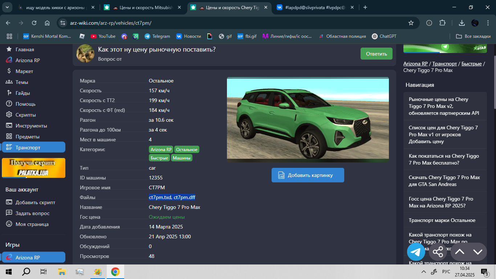Switch to the Mitsubishi prices tab
This screenshot has width=496, height=279.
point(143,7)
